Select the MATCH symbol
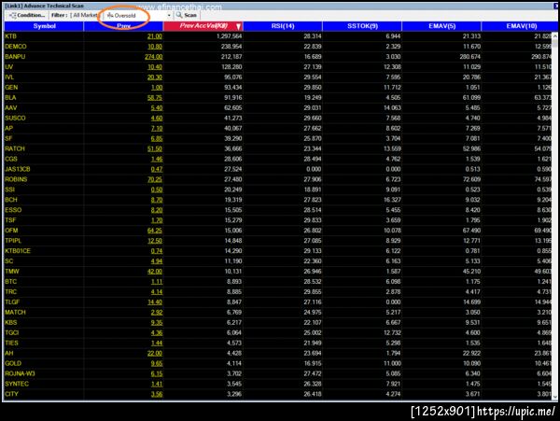Image resolution: width=560 pixels, height=421 pixels. coord(15,313)
